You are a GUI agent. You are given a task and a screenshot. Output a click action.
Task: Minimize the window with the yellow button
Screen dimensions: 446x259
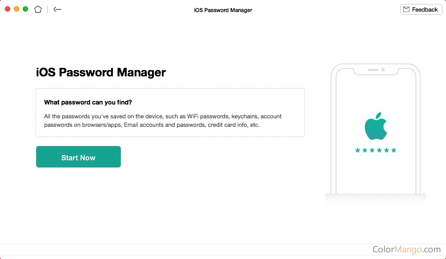tap(17, 9)
